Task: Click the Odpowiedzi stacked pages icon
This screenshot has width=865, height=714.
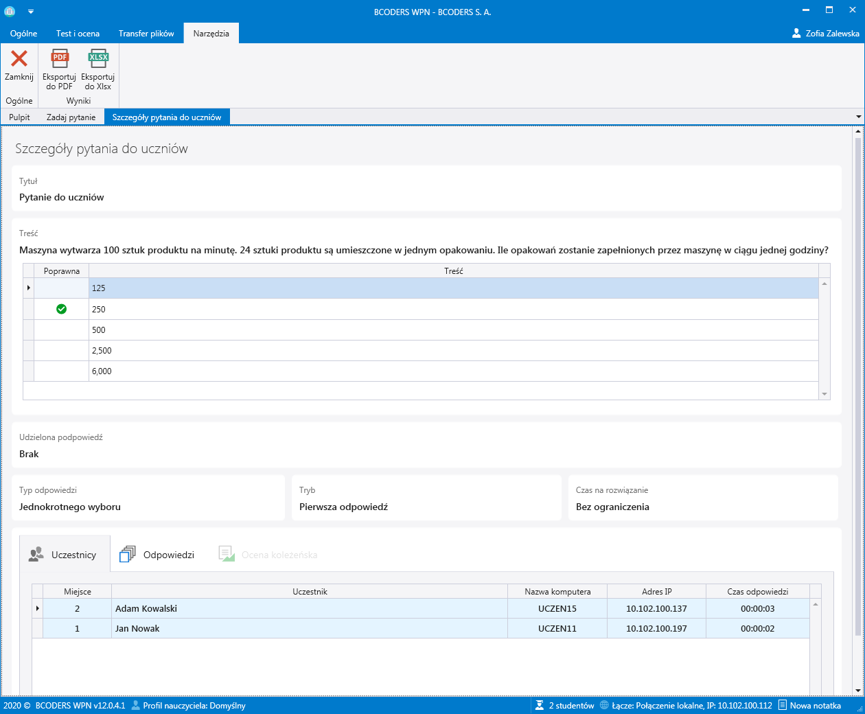Action: [128, 554]
